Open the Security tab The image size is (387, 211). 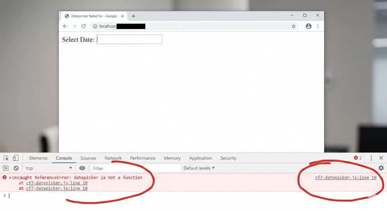228,158
